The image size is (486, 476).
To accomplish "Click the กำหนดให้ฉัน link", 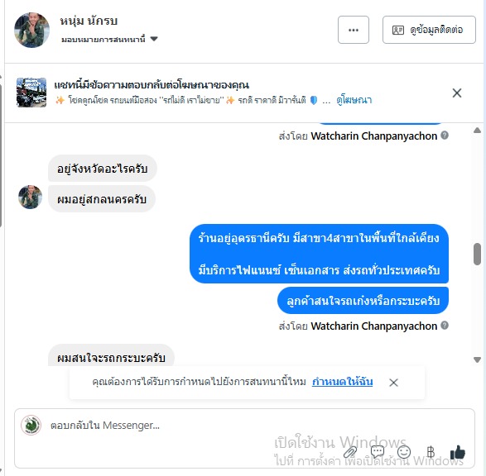I will pos(342,382).
